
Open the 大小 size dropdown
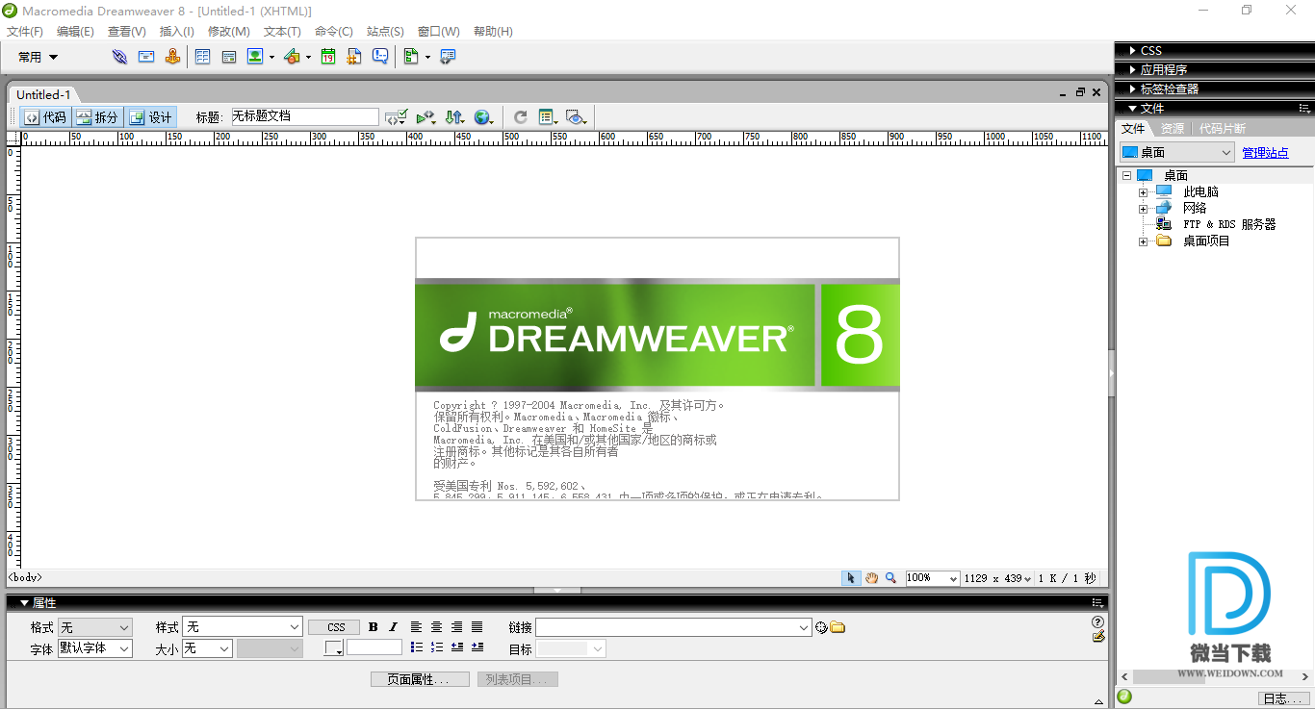pyautogui.click(x=208, y=648)
